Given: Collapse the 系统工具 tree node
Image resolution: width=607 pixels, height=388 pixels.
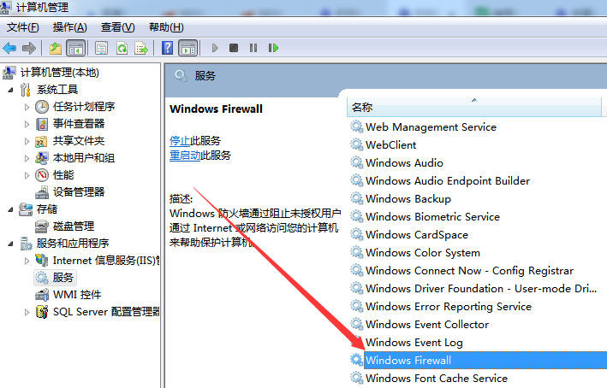Looking at the screenshot, I should (x=10, y=90).
